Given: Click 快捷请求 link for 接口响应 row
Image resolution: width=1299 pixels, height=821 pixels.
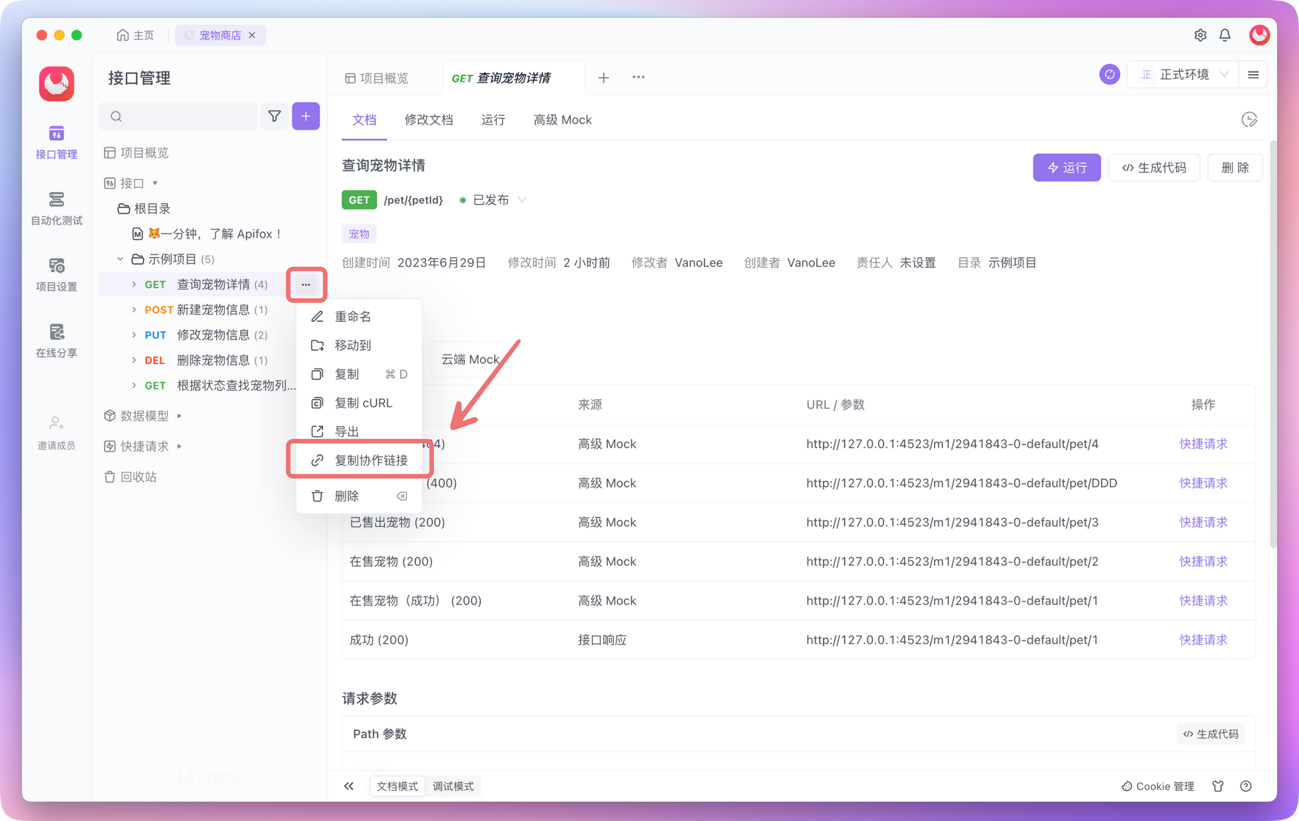Looking at the screenshot, I should click(x=1203, y=640).
